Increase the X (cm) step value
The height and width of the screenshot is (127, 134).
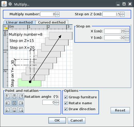127,30
